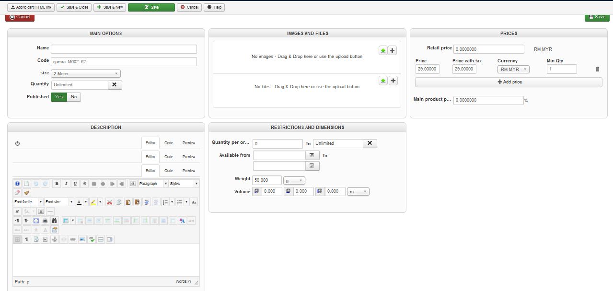The image size is (613, 291).
Task: Delete the price row with trash icon
Action: [597, 70]
